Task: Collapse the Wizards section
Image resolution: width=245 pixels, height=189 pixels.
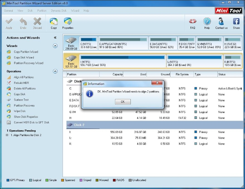Action: (x=55, y=46)
